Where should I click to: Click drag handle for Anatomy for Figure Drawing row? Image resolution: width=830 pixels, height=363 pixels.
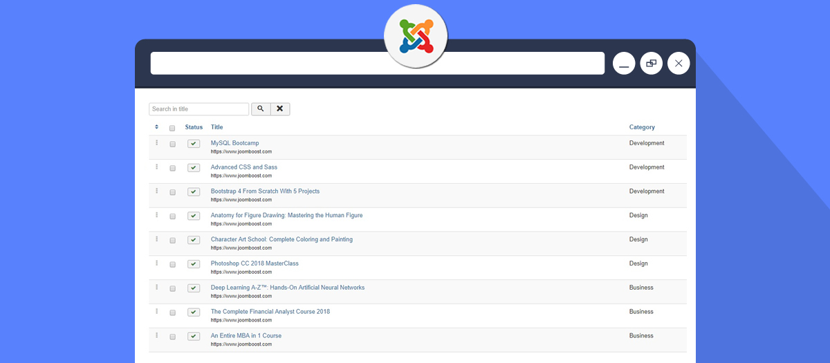pyautogui.click(x=157, y=215)
